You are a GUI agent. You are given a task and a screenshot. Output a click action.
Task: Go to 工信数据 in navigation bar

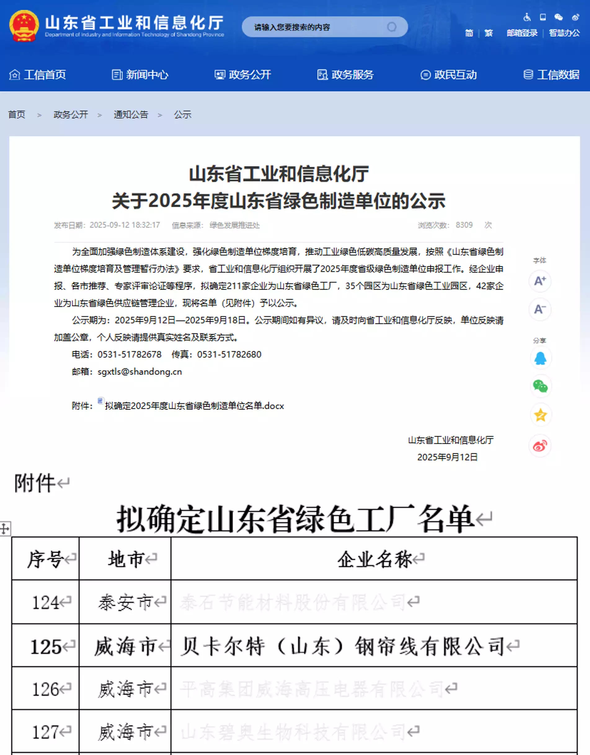point(551,75)
